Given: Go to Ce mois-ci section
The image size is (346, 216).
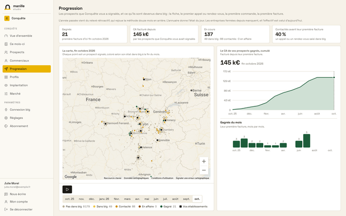Looking at the screenshot, I should (x=26, y=44).
